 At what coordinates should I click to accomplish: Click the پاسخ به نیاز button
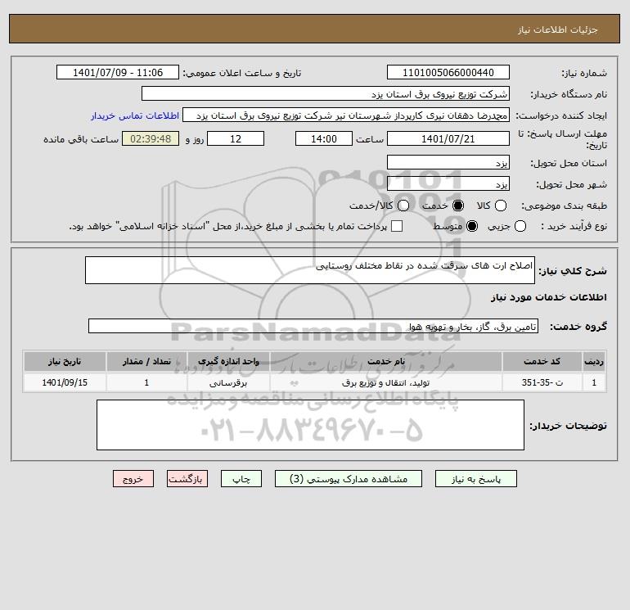[x=476, y=479]
